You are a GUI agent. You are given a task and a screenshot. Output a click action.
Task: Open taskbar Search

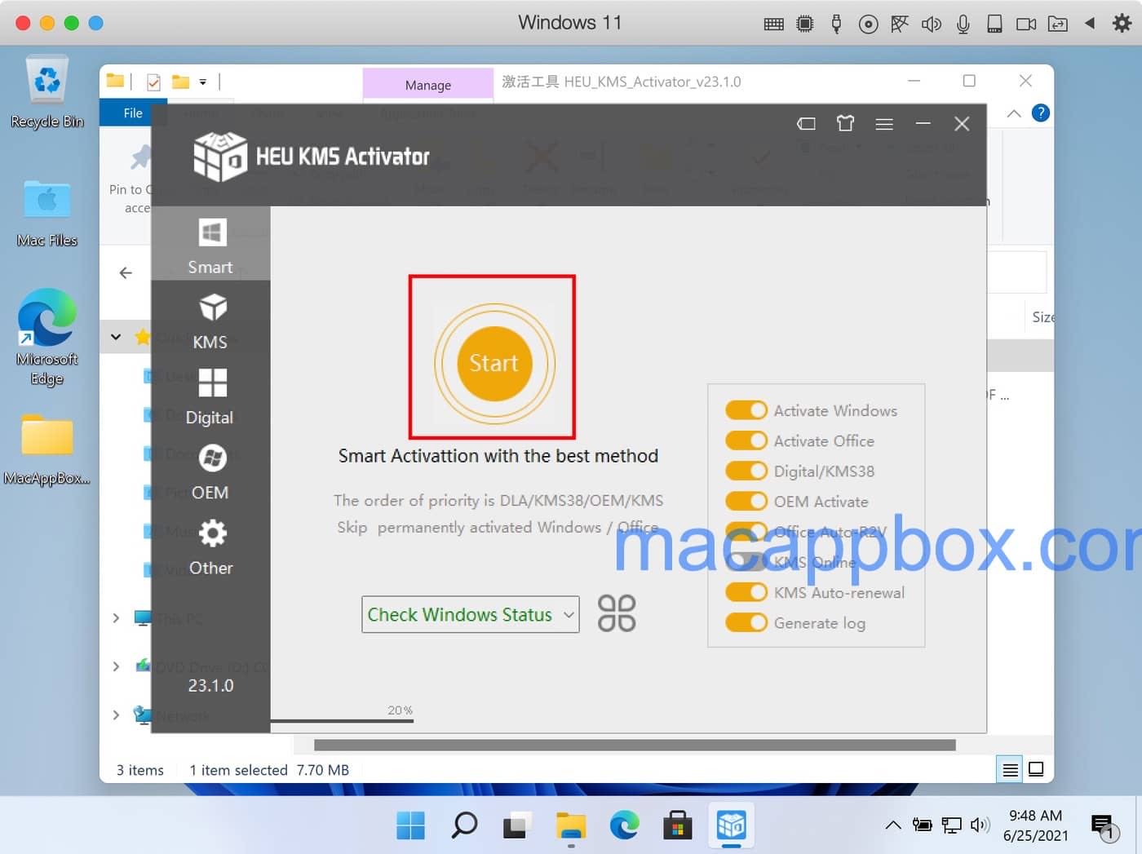[x=464, y=825]
